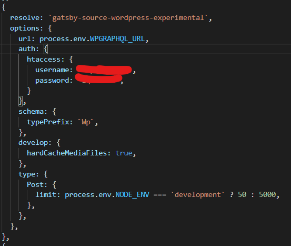Image resolution: width=291 pixels, height=246 pixels.
Task: Click the number 50
Action: pos(242,195)
